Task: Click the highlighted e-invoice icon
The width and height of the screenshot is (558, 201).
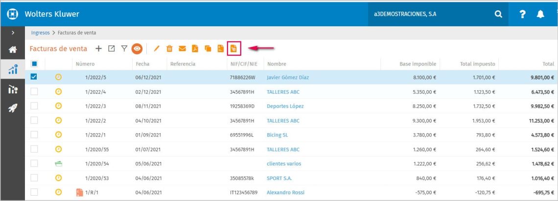Action: pos(234,48)
